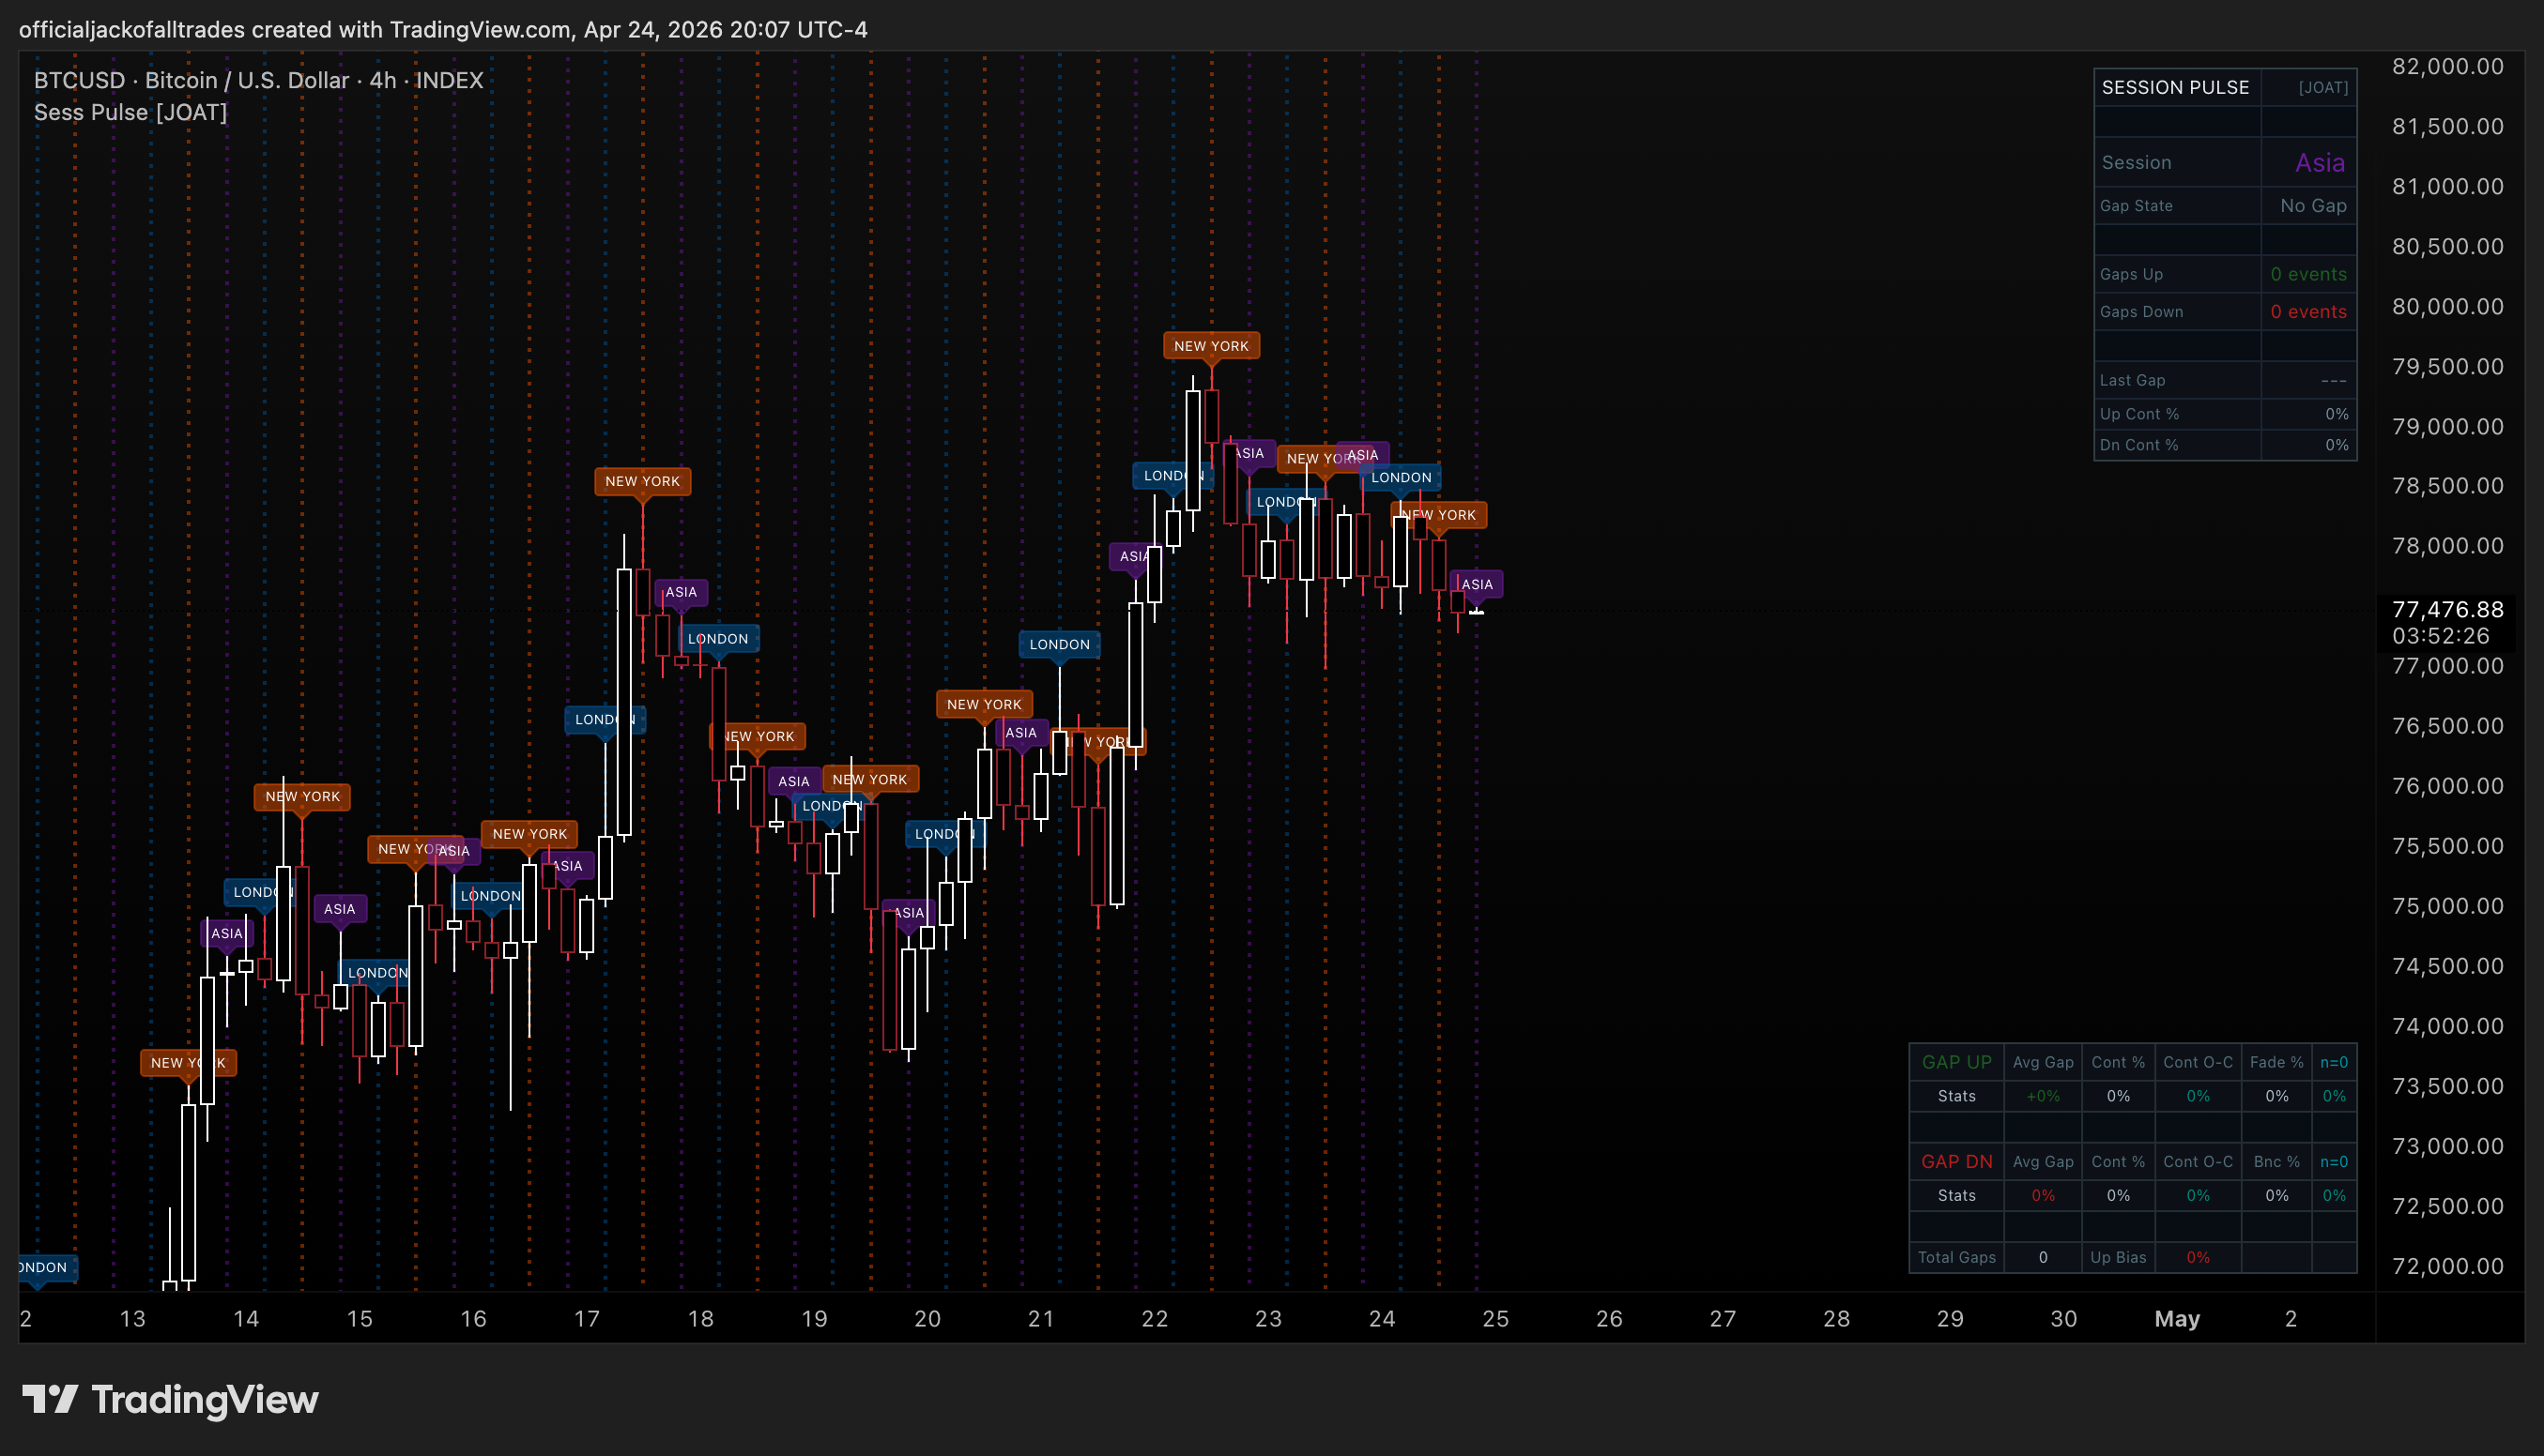The height and width of the screenshot is (1456, 2544).
Task: Click the TradingView logo at bottom
Action: 170,1399
